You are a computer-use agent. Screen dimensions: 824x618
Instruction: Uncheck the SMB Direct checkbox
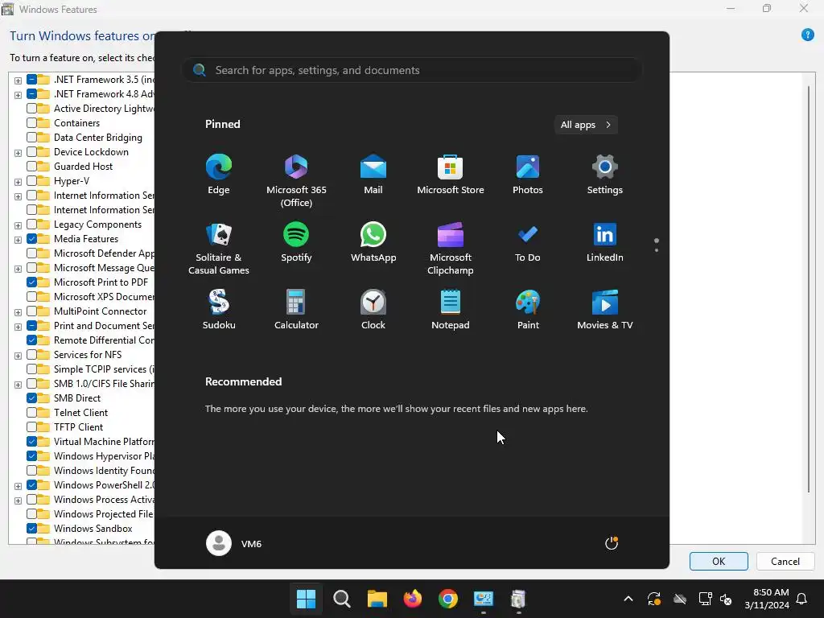(31, 398)
